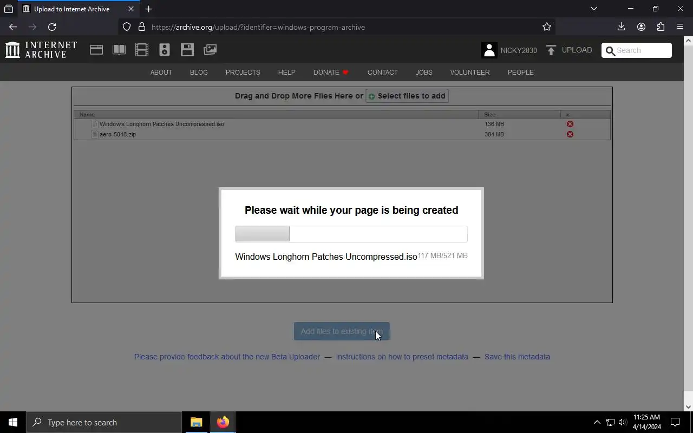Open the Firefox downloads panel
693x433 pixels.
621,27
